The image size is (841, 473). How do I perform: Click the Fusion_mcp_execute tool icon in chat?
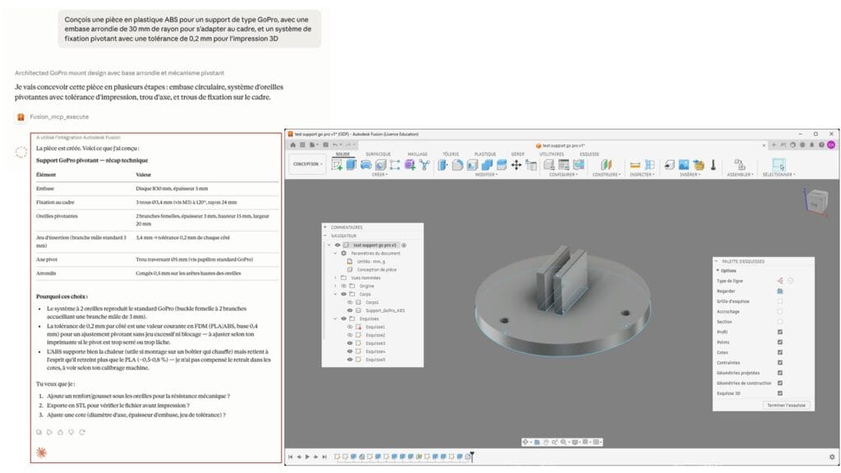click(x=21, y=117)
